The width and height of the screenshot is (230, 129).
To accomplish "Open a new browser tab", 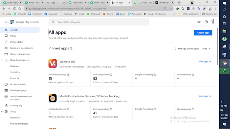I will [179, 3].
